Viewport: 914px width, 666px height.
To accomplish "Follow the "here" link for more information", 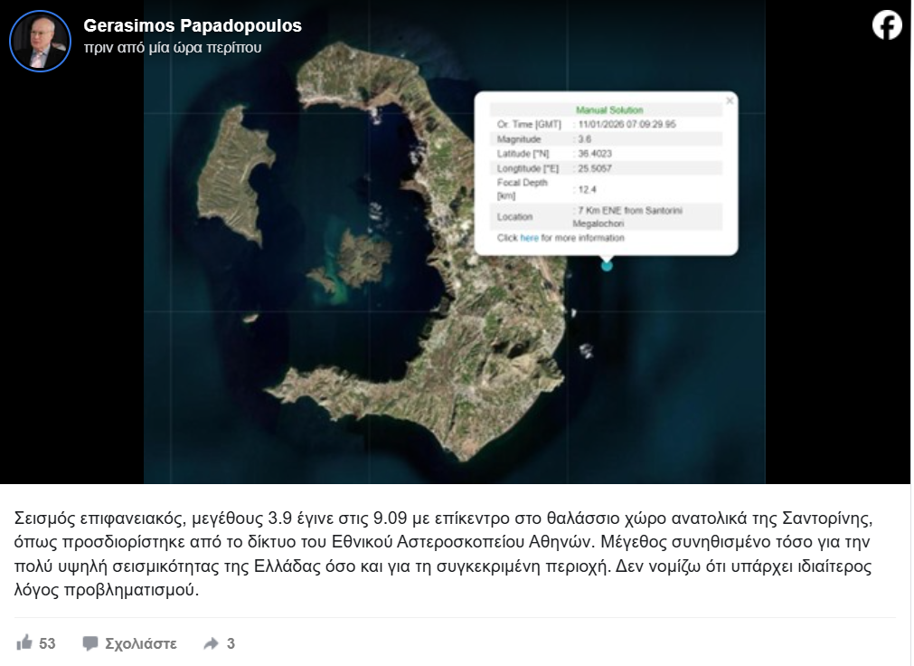I will coord(529,238).
